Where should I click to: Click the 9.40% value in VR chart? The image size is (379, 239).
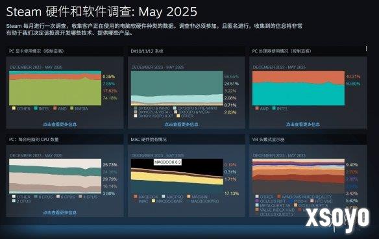(352, 165)
